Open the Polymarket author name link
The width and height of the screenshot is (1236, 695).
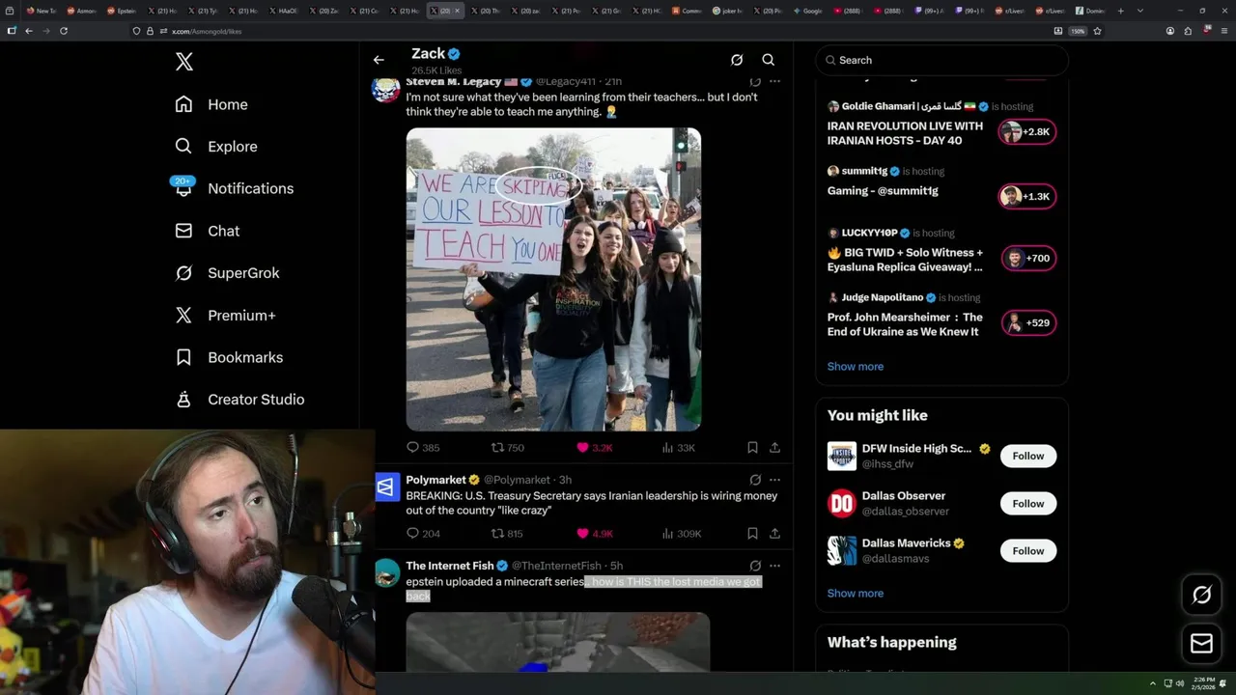click(x=435, y=480)
